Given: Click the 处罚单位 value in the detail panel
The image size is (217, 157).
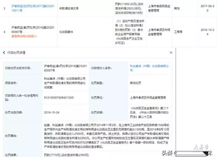Looking at the screenshot, I should [148, 98].
